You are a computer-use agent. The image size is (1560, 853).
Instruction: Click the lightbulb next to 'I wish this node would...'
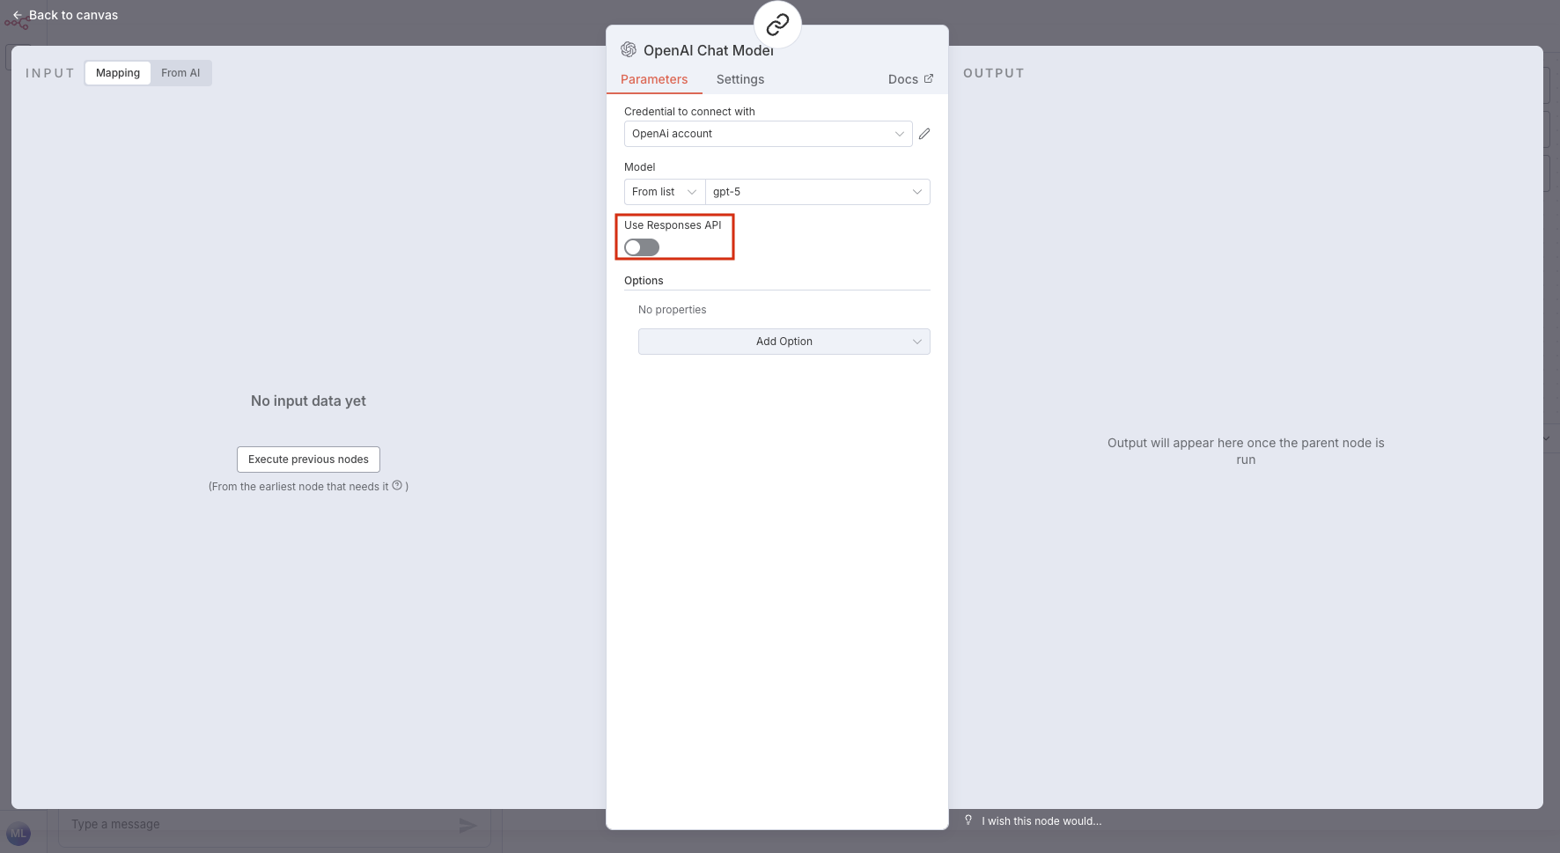click(968, 820)
